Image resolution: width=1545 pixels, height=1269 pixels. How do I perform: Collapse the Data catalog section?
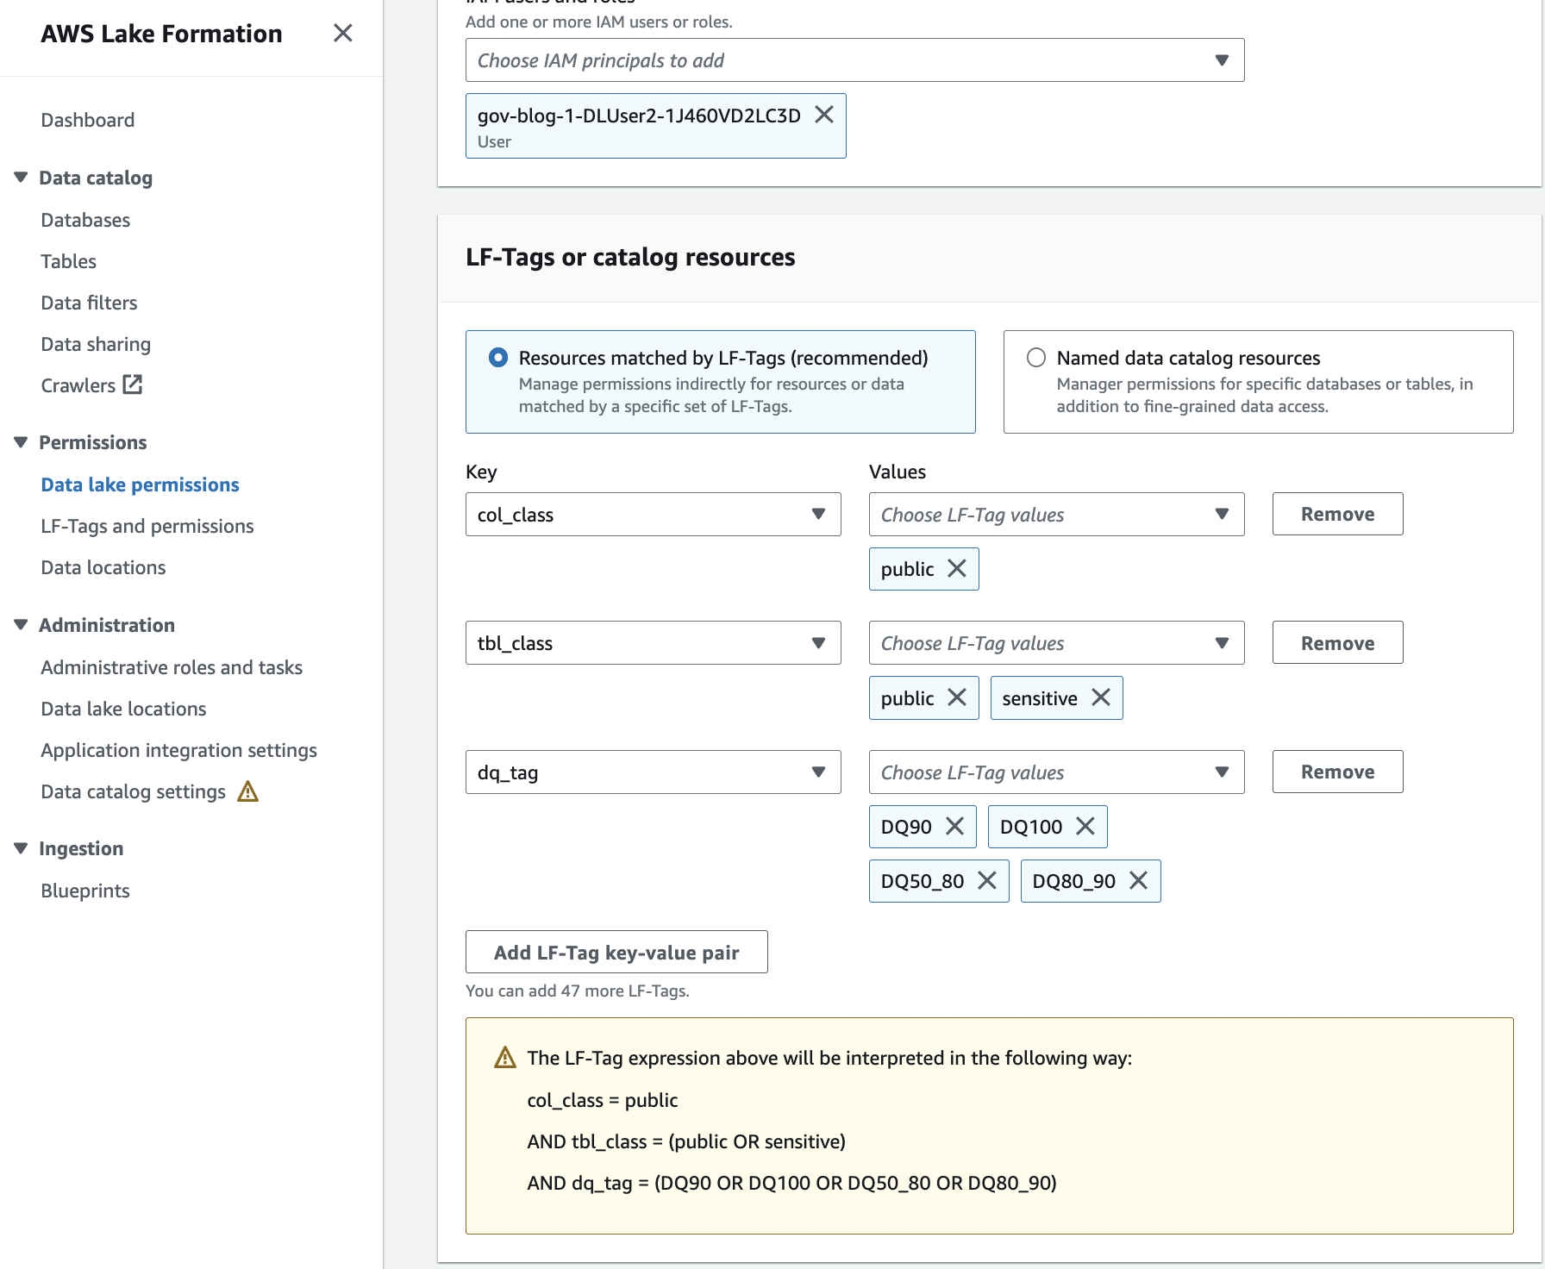pos(21,178)
